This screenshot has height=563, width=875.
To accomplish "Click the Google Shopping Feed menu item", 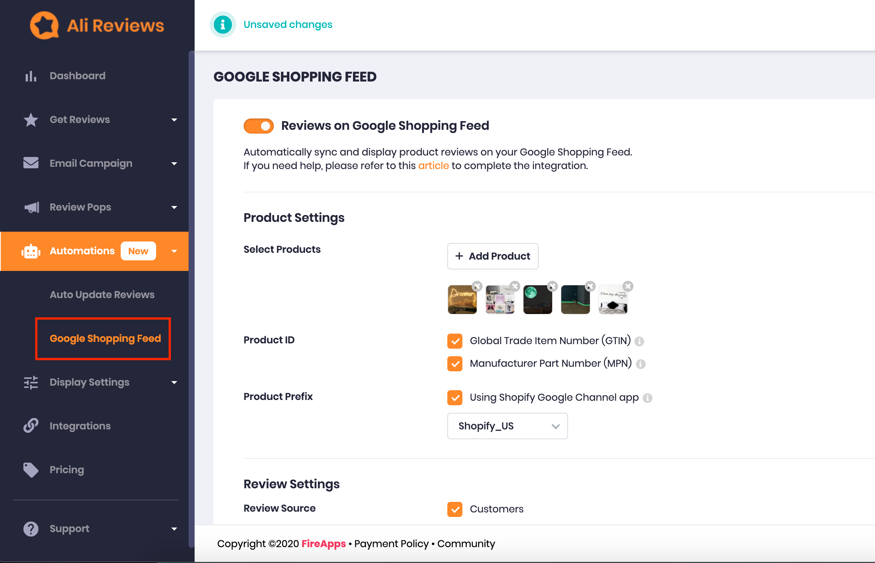I will click(104, 338).
